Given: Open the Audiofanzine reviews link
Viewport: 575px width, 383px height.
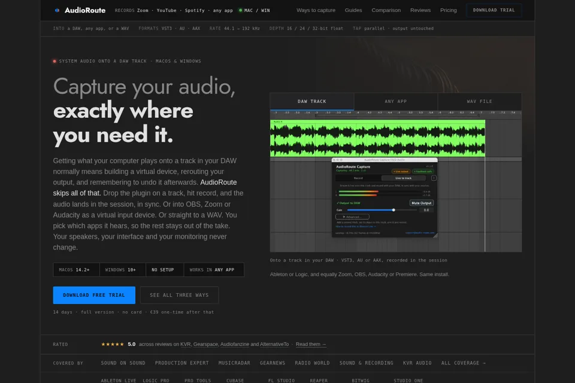Looking at the screenshot, I should pos(235,344).
